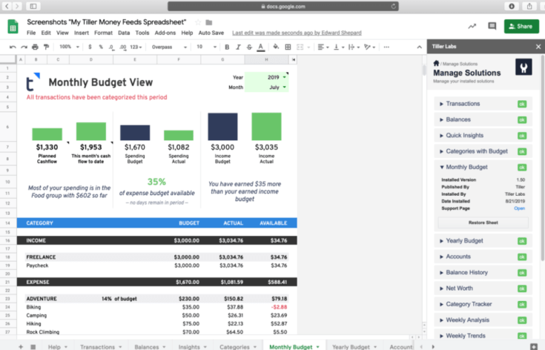545x350 pixels.
Task: Open the last edit history link
Action: pyautogui.click(x=297, y=33)
